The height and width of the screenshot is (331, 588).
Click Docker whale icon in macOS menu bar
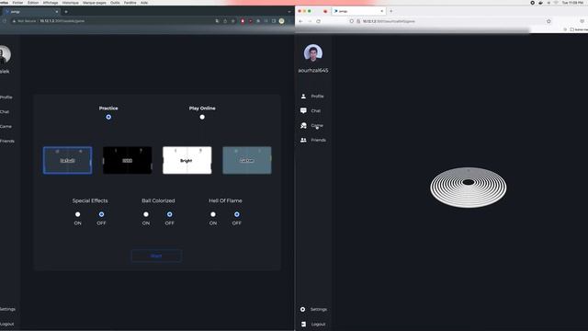540,3
